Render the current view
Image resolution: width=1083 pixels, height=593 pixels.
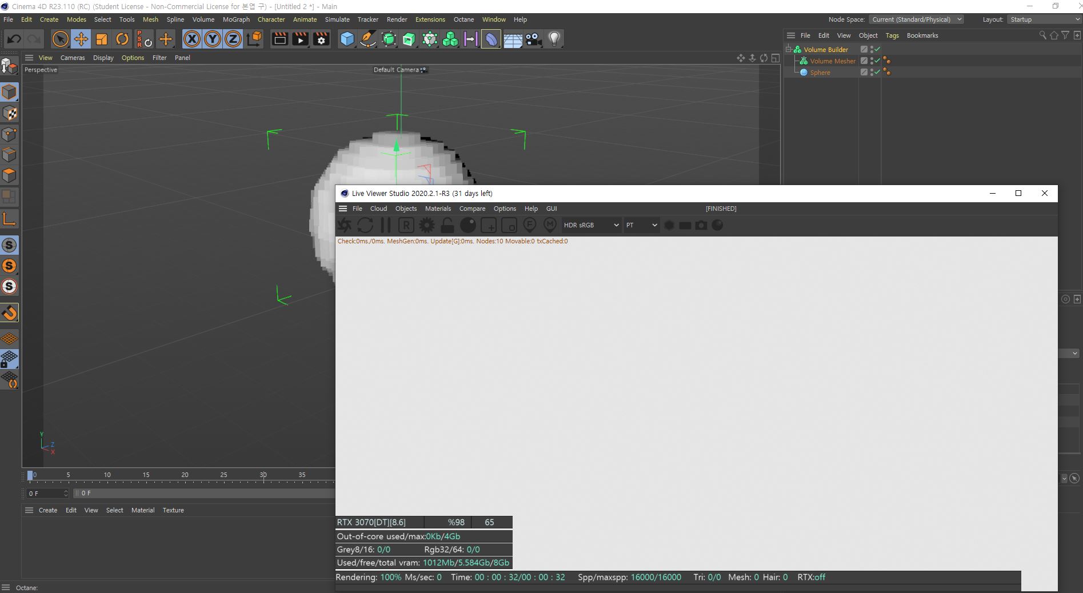point(279,39)
